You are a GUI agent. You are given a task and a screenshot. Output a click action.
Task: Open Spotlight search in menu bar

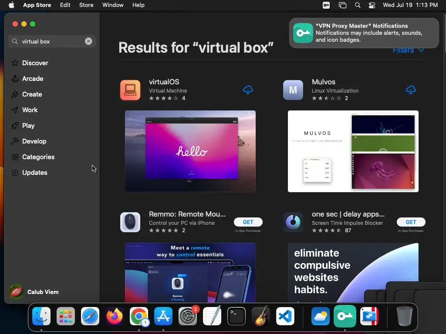(358, 5)
